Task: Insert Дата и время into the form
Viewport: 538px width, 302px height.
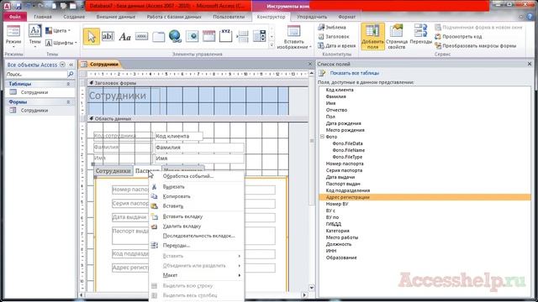Action: pos(336,45)
